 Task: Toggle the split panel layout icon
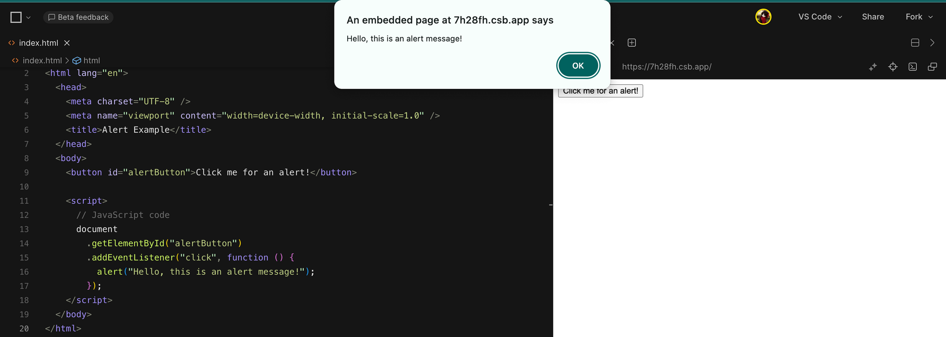pos(915,43)
